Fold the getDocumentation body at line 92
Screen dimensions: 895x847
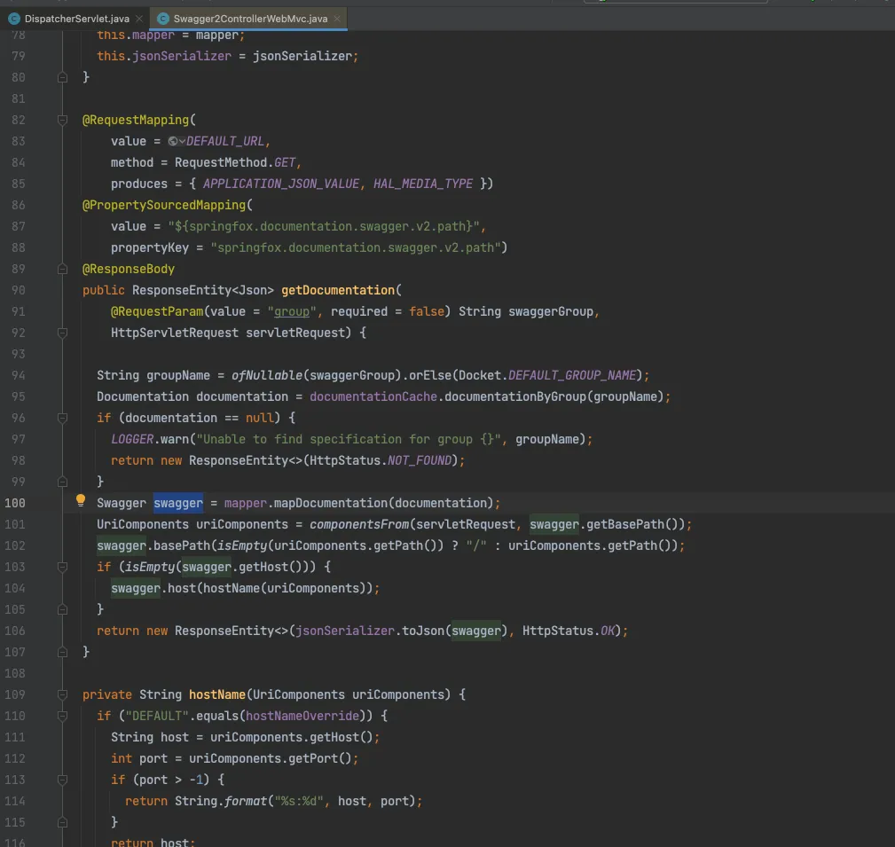point(62,333)
